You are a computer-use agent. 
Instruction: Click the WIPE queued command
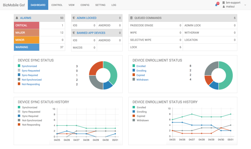[x=156, y=32]
